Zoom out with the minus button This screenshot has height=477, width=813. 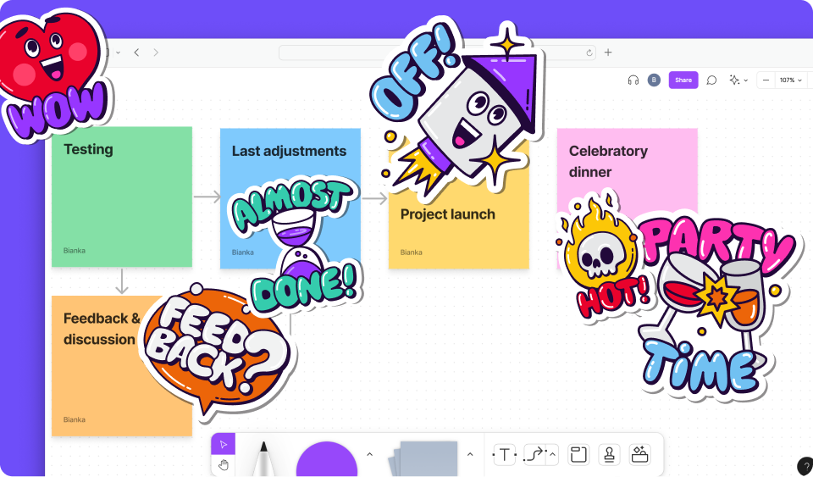pyautogui.click(x=766, y=80)
